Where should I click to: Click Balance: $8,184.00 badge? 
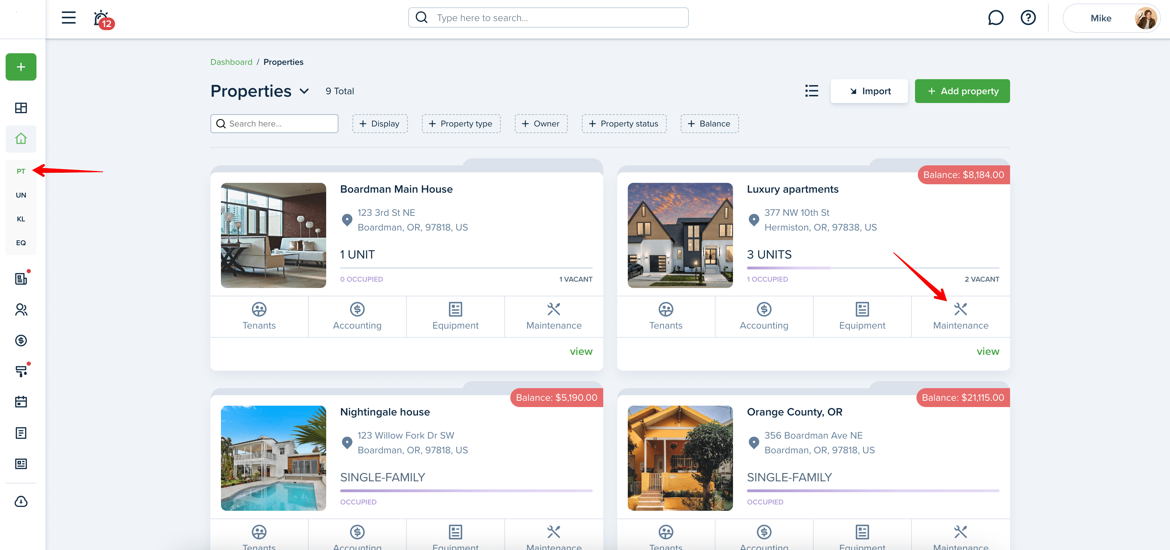pos(963,175)
